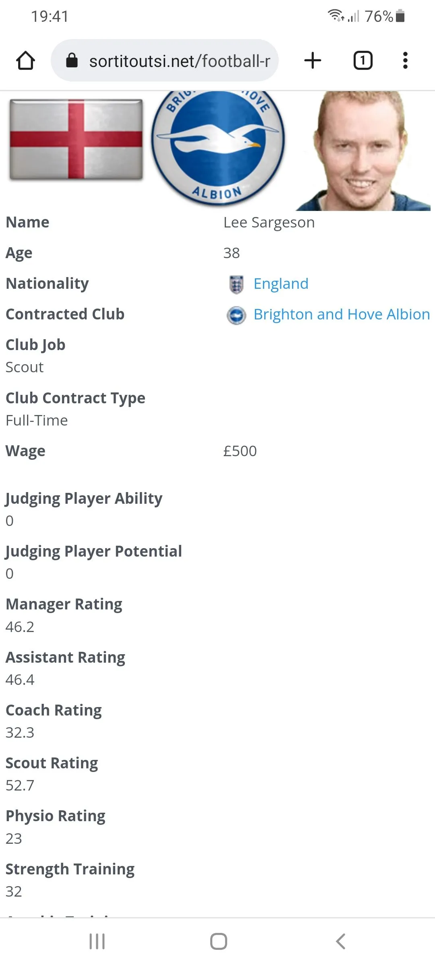Open the three-dot browser menu

pos(405,61)
